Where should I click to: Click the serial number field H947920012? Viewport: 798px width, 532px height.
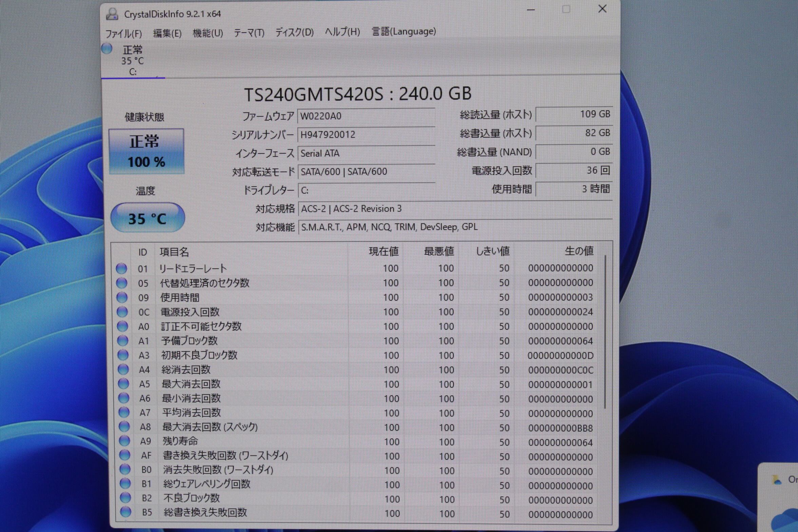click(x=366, y=135)
